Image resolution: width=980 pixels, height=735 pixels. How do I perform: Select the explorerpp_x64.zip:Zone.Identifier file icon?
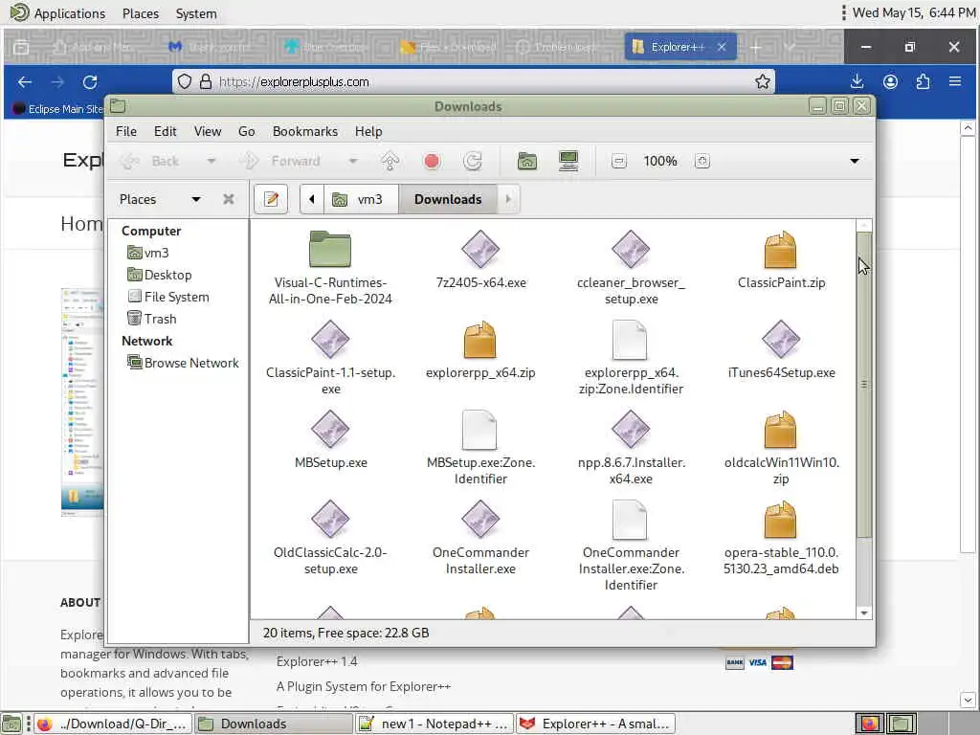point(630,340)
